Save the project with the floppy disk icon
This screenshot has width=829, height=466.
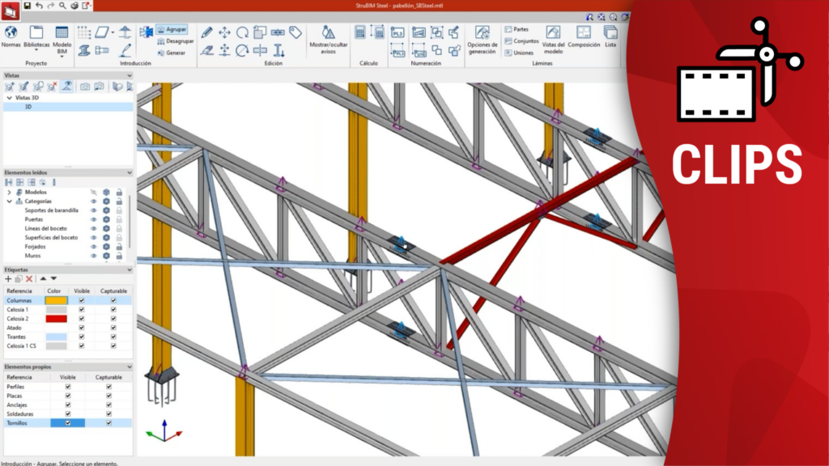pos(27,6)
